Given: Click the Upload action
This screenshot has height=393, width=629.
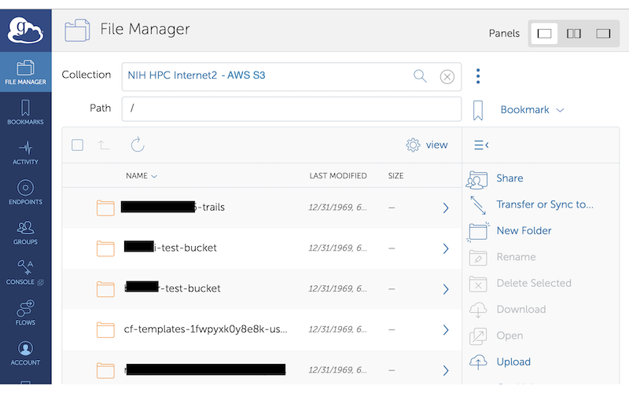Looking at the screenshot, I should click(x=513, y=362).
